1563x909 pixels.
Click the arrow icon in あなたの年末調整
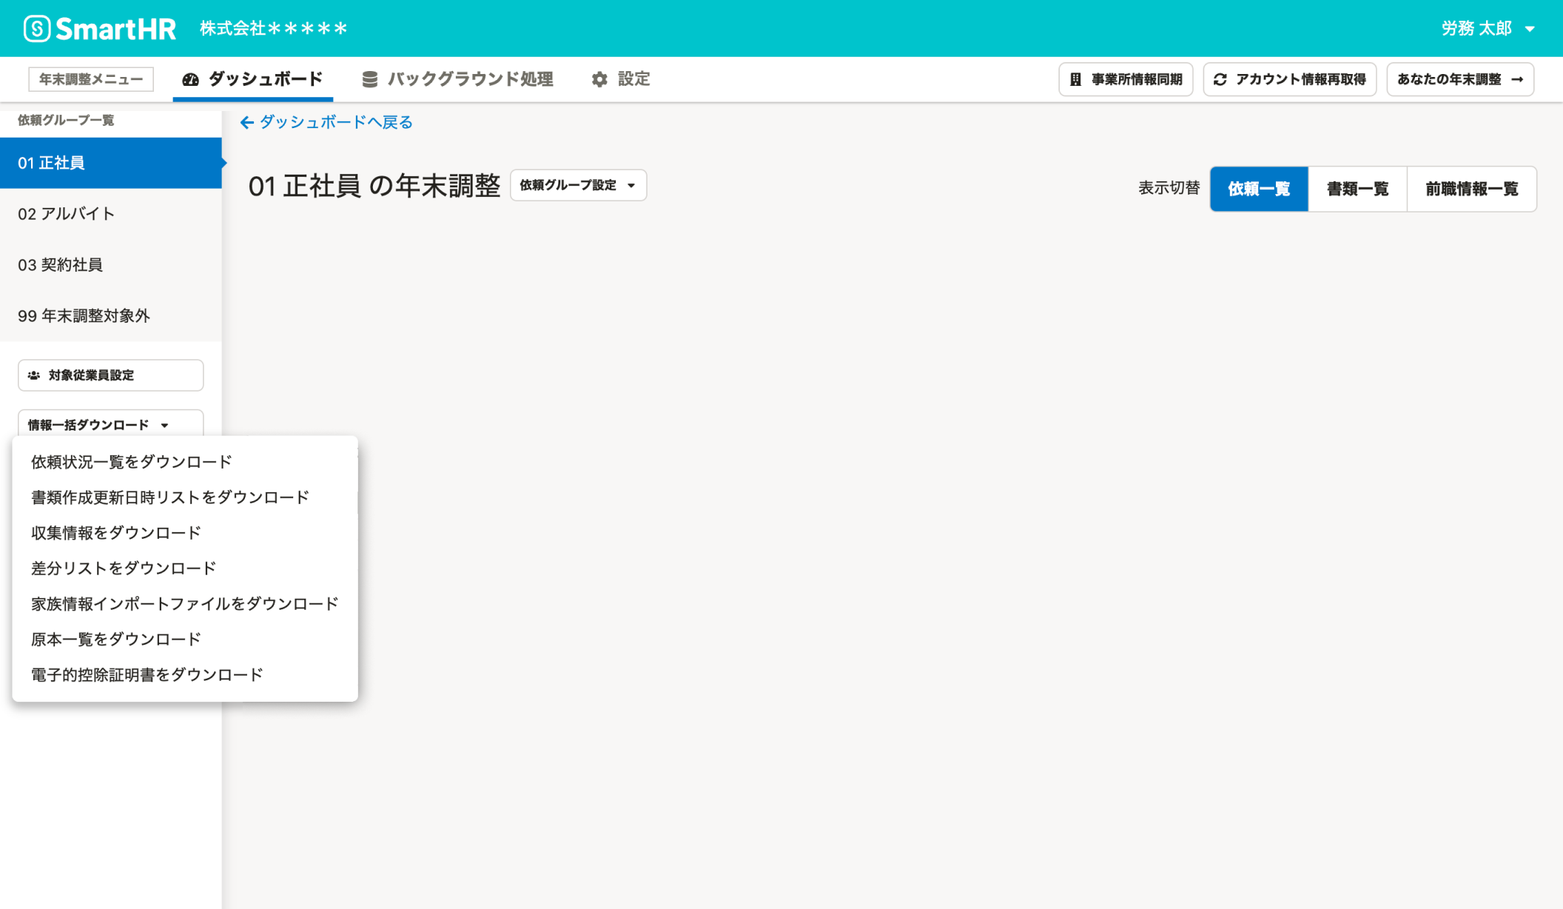pyautogui.click(x=1517, y=79)
